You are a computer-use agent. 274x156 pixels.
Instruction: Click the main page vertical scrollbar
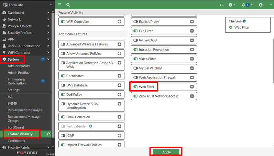(273, 61)
